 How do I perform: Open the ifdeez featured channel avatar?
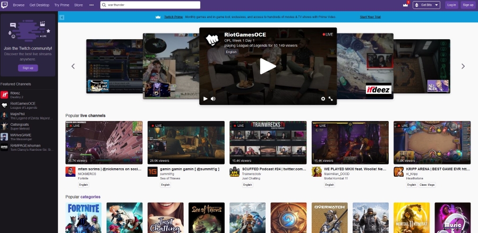coord(4,94)
